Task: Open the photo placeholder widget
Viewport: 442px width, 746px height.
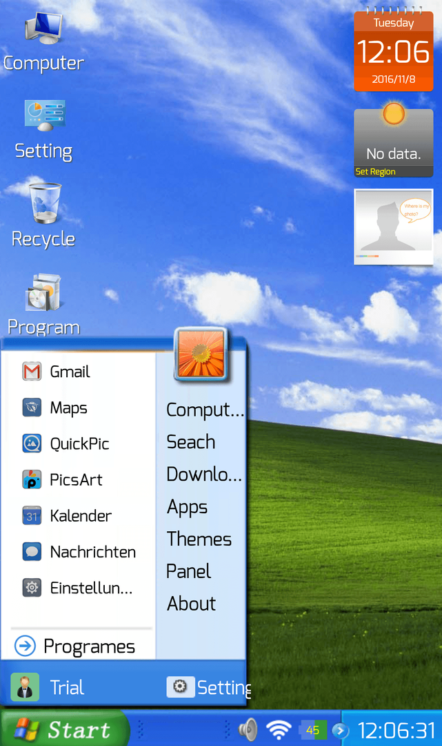Action: (394, 227)
